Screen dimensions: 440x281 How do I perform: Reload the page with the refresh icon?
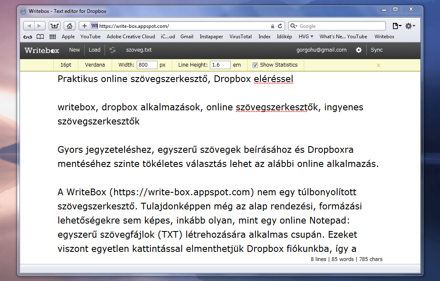tap(280, 26)
